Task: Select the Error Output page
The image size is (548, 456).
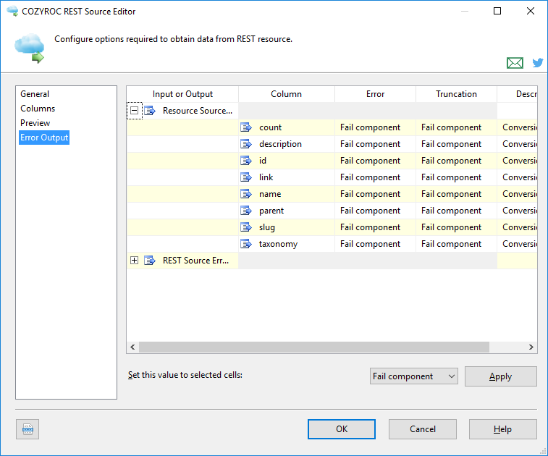Action: tap(44, 138)
